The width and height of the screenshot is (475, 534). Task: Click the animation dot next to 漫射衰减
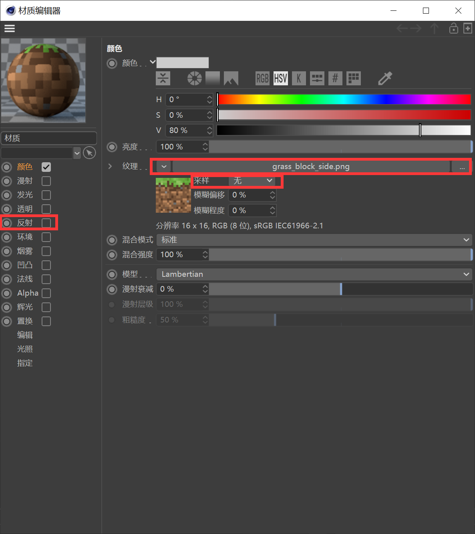point(112,289)
